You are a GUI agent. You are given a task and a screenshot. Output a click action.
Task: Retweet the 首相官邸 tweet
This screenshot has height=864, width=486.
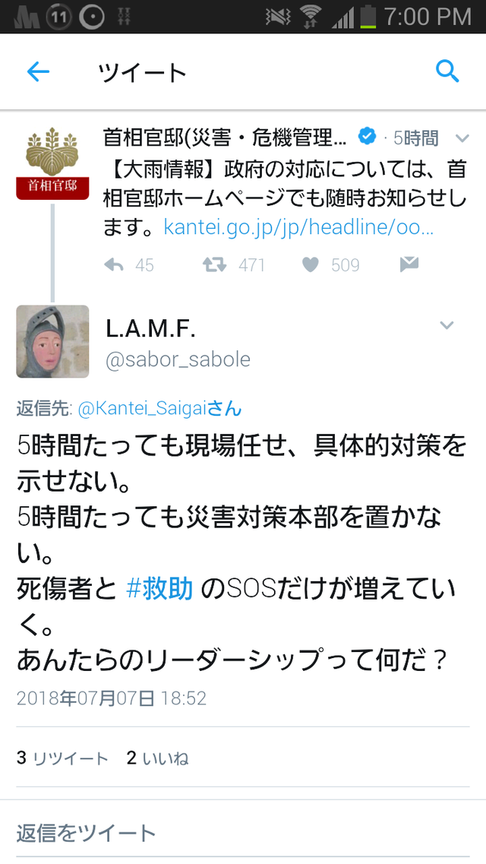coord(214,265)
